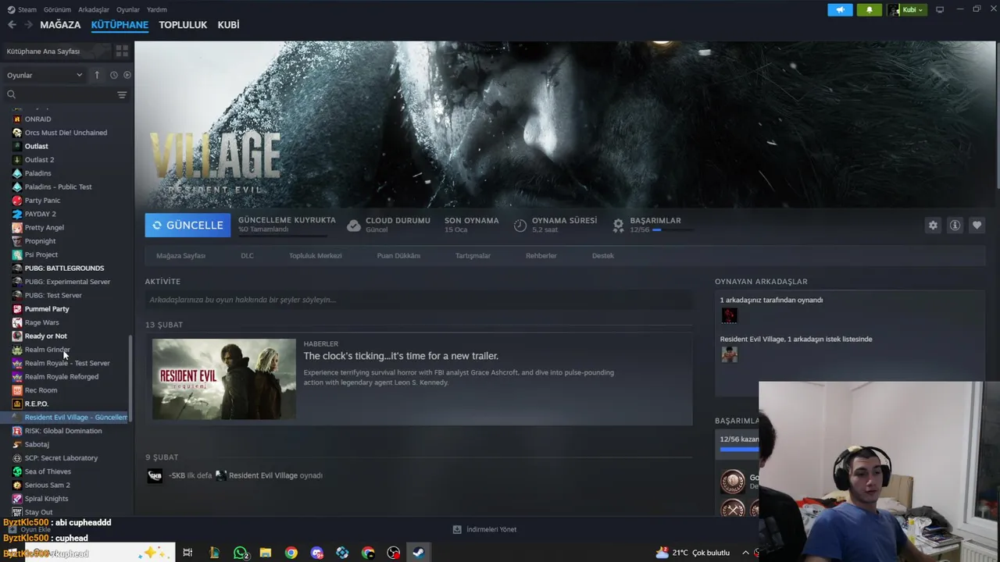Select Party Panic in the list

coord(42,201)
